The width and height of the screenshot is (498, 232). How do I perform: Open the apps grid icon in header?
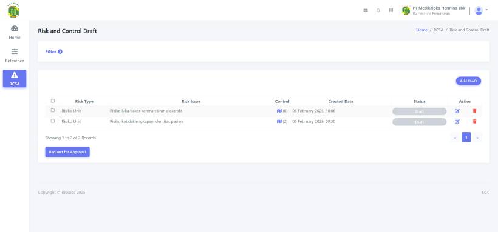pyautogui.click(x=391, y=10)
